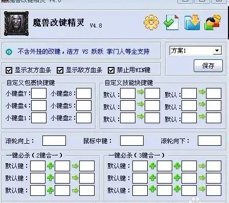Open the users/contacts icon in header

click(213, 22)
